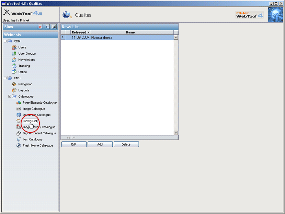This screenshot has height=214, width=285.
Task: Open Item Catalogue shopping cart icon
Action: (x=19, y=139)
